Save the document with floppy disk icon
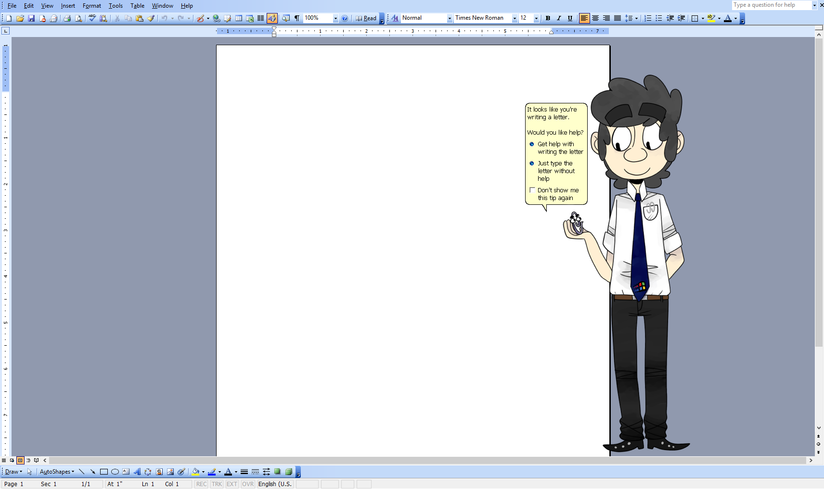This screenshot has width=824, height=489. 31,18
